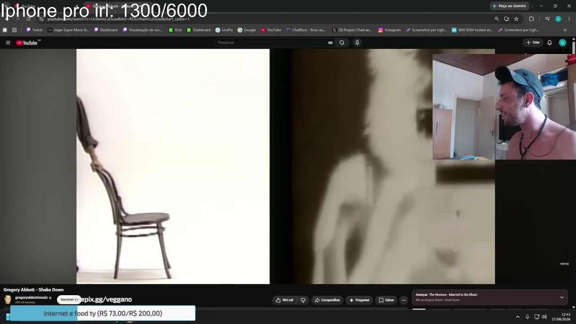Open the ChatBoss bookmark
This screenshot has height=324, width=576.
306,30
